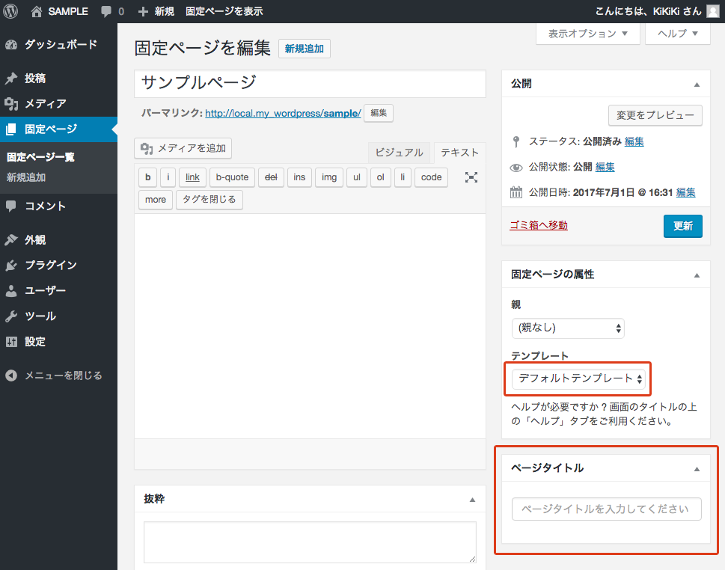725x570 pixels.
Task: Click 編集 button next to permalink
Action: tap(379, 113)
